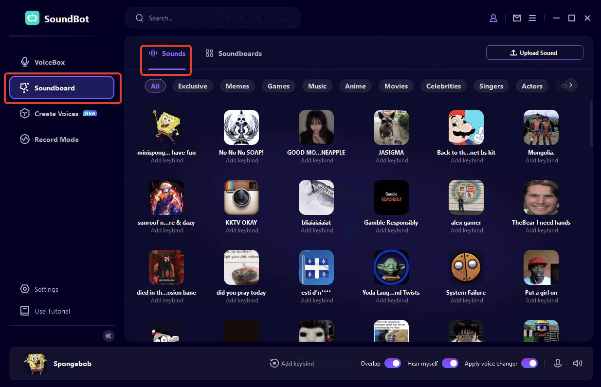The image size is (601, 387).
Task: Open Record Mode in the sidebar
Action: click(56, 140)
